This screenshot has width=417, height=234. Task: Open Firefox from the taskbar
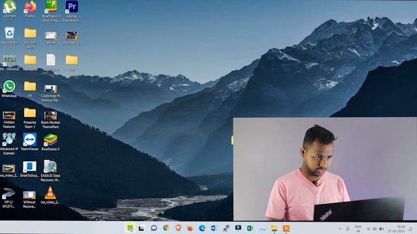point(190,228)
